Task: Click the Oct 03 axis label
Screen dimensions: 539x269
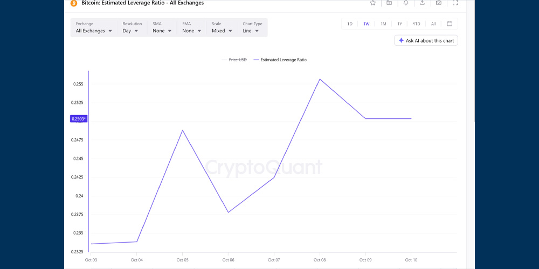Action: [x=91, y=260]
